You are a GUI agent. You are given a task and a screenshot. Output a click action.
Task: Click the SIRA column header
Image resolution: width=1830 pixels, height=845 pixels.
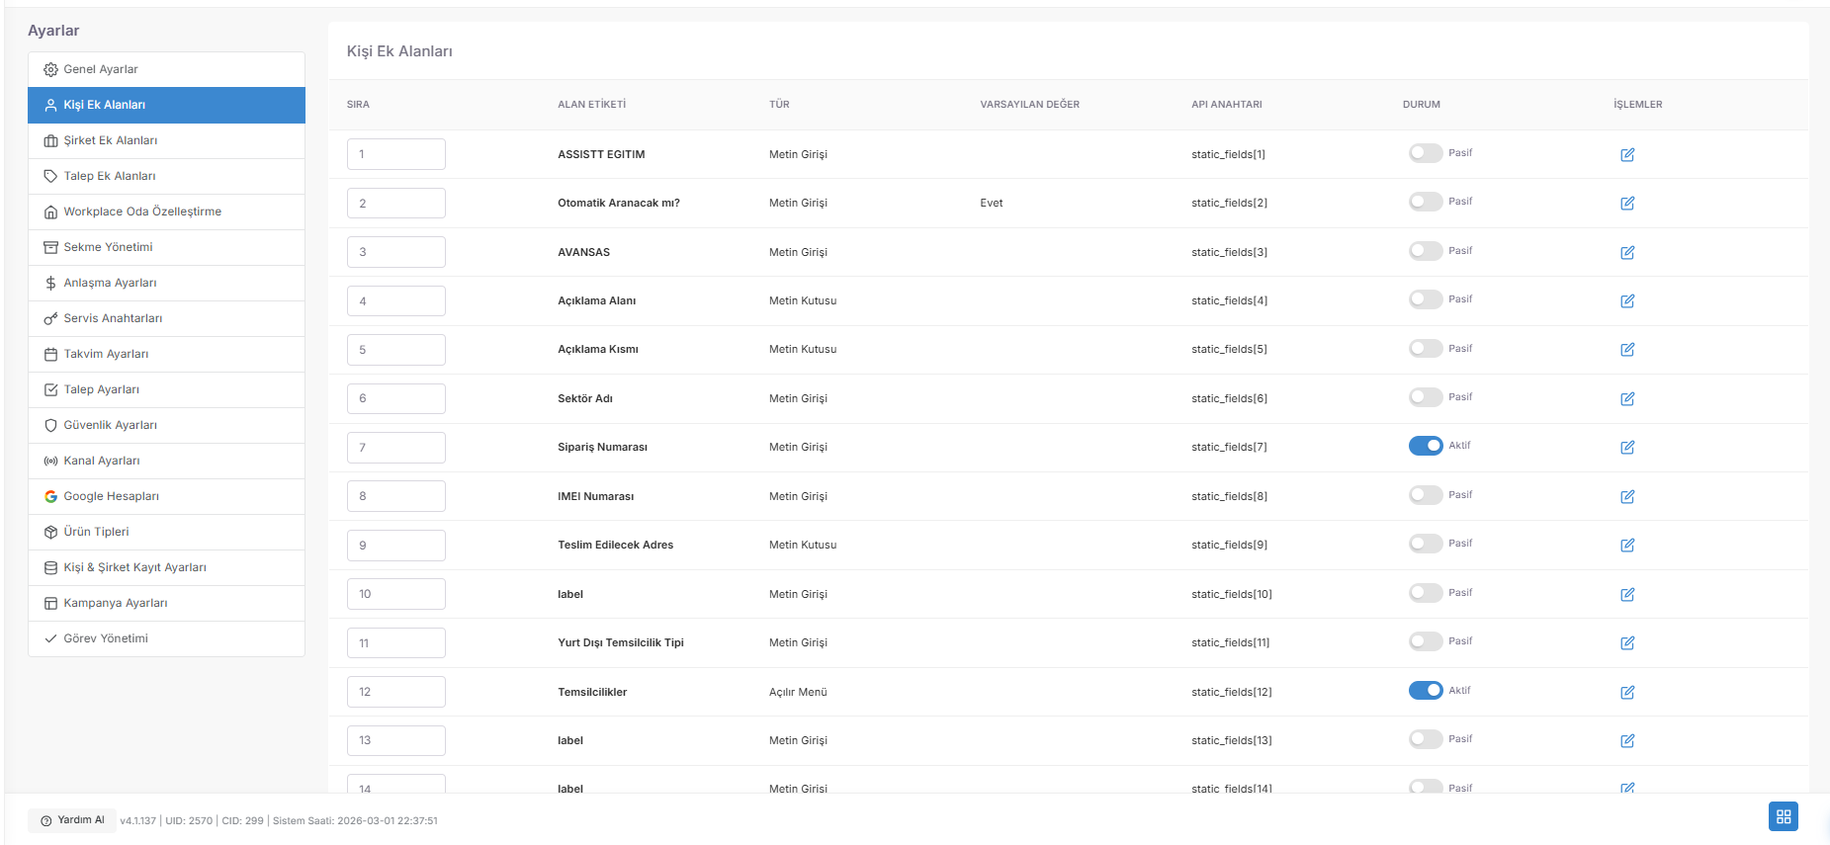[x=358, y=105]
